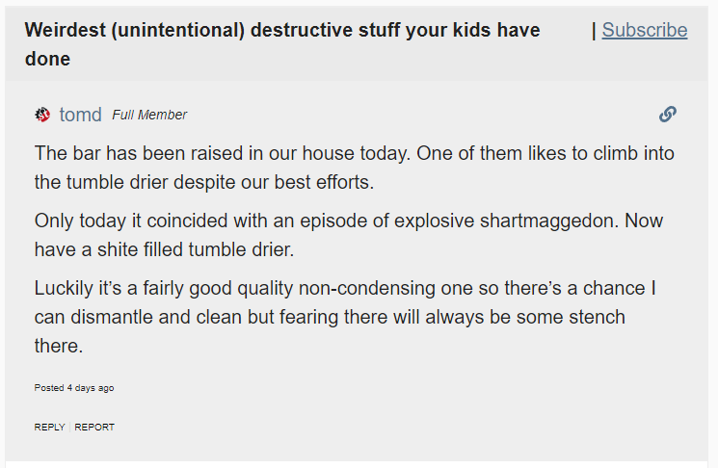
Task: Click the paragraph starting 'Luckily it's a fairly'
Action: pos(345,317)
